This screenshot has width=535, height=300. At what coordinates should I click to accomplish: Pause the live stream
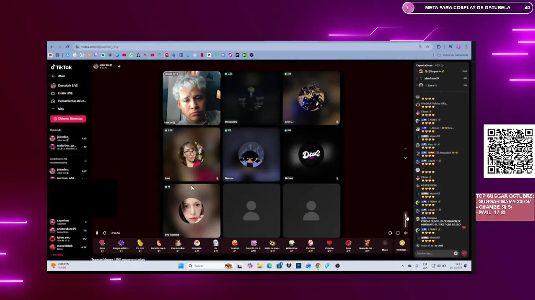pos(97,233)
